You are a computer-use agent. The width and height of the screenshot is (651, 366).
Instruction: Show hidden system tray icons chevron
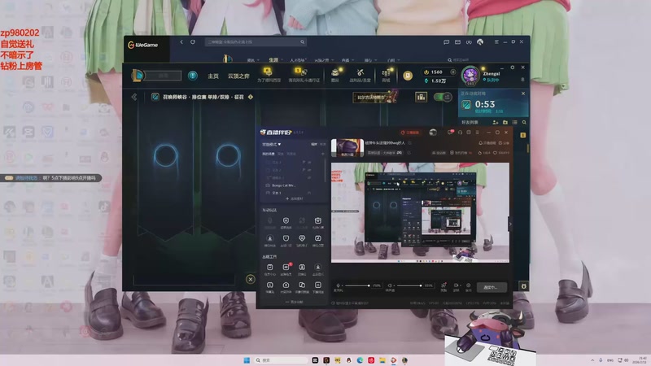point(592,360)
